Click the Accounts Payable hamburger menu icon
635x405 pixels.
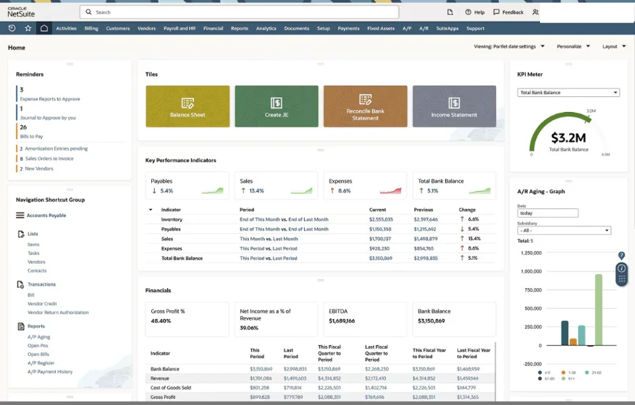point(20,216)
